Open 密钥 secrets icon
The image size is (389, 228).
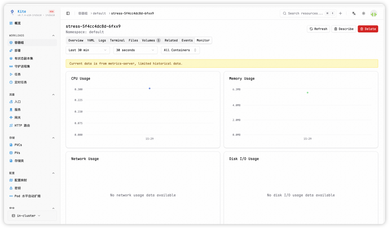coord(11,188)
